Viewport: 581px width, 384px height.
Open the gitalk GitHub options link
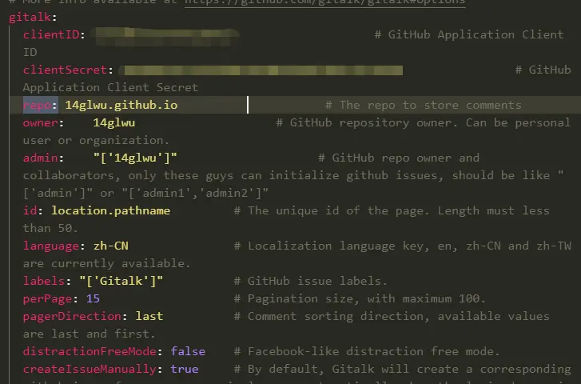click(x=325, y=2)
